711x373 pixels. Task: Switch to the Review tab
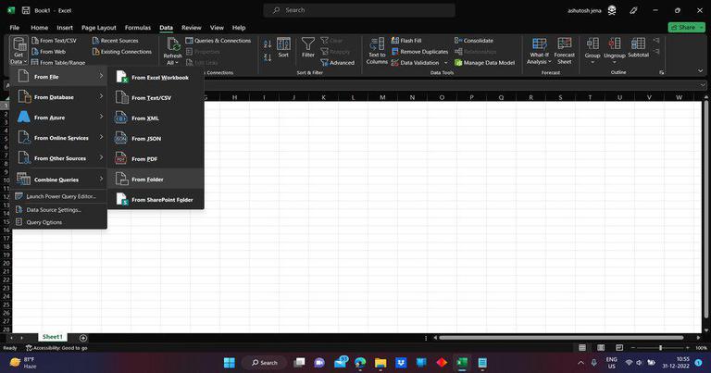pos(192,28)
